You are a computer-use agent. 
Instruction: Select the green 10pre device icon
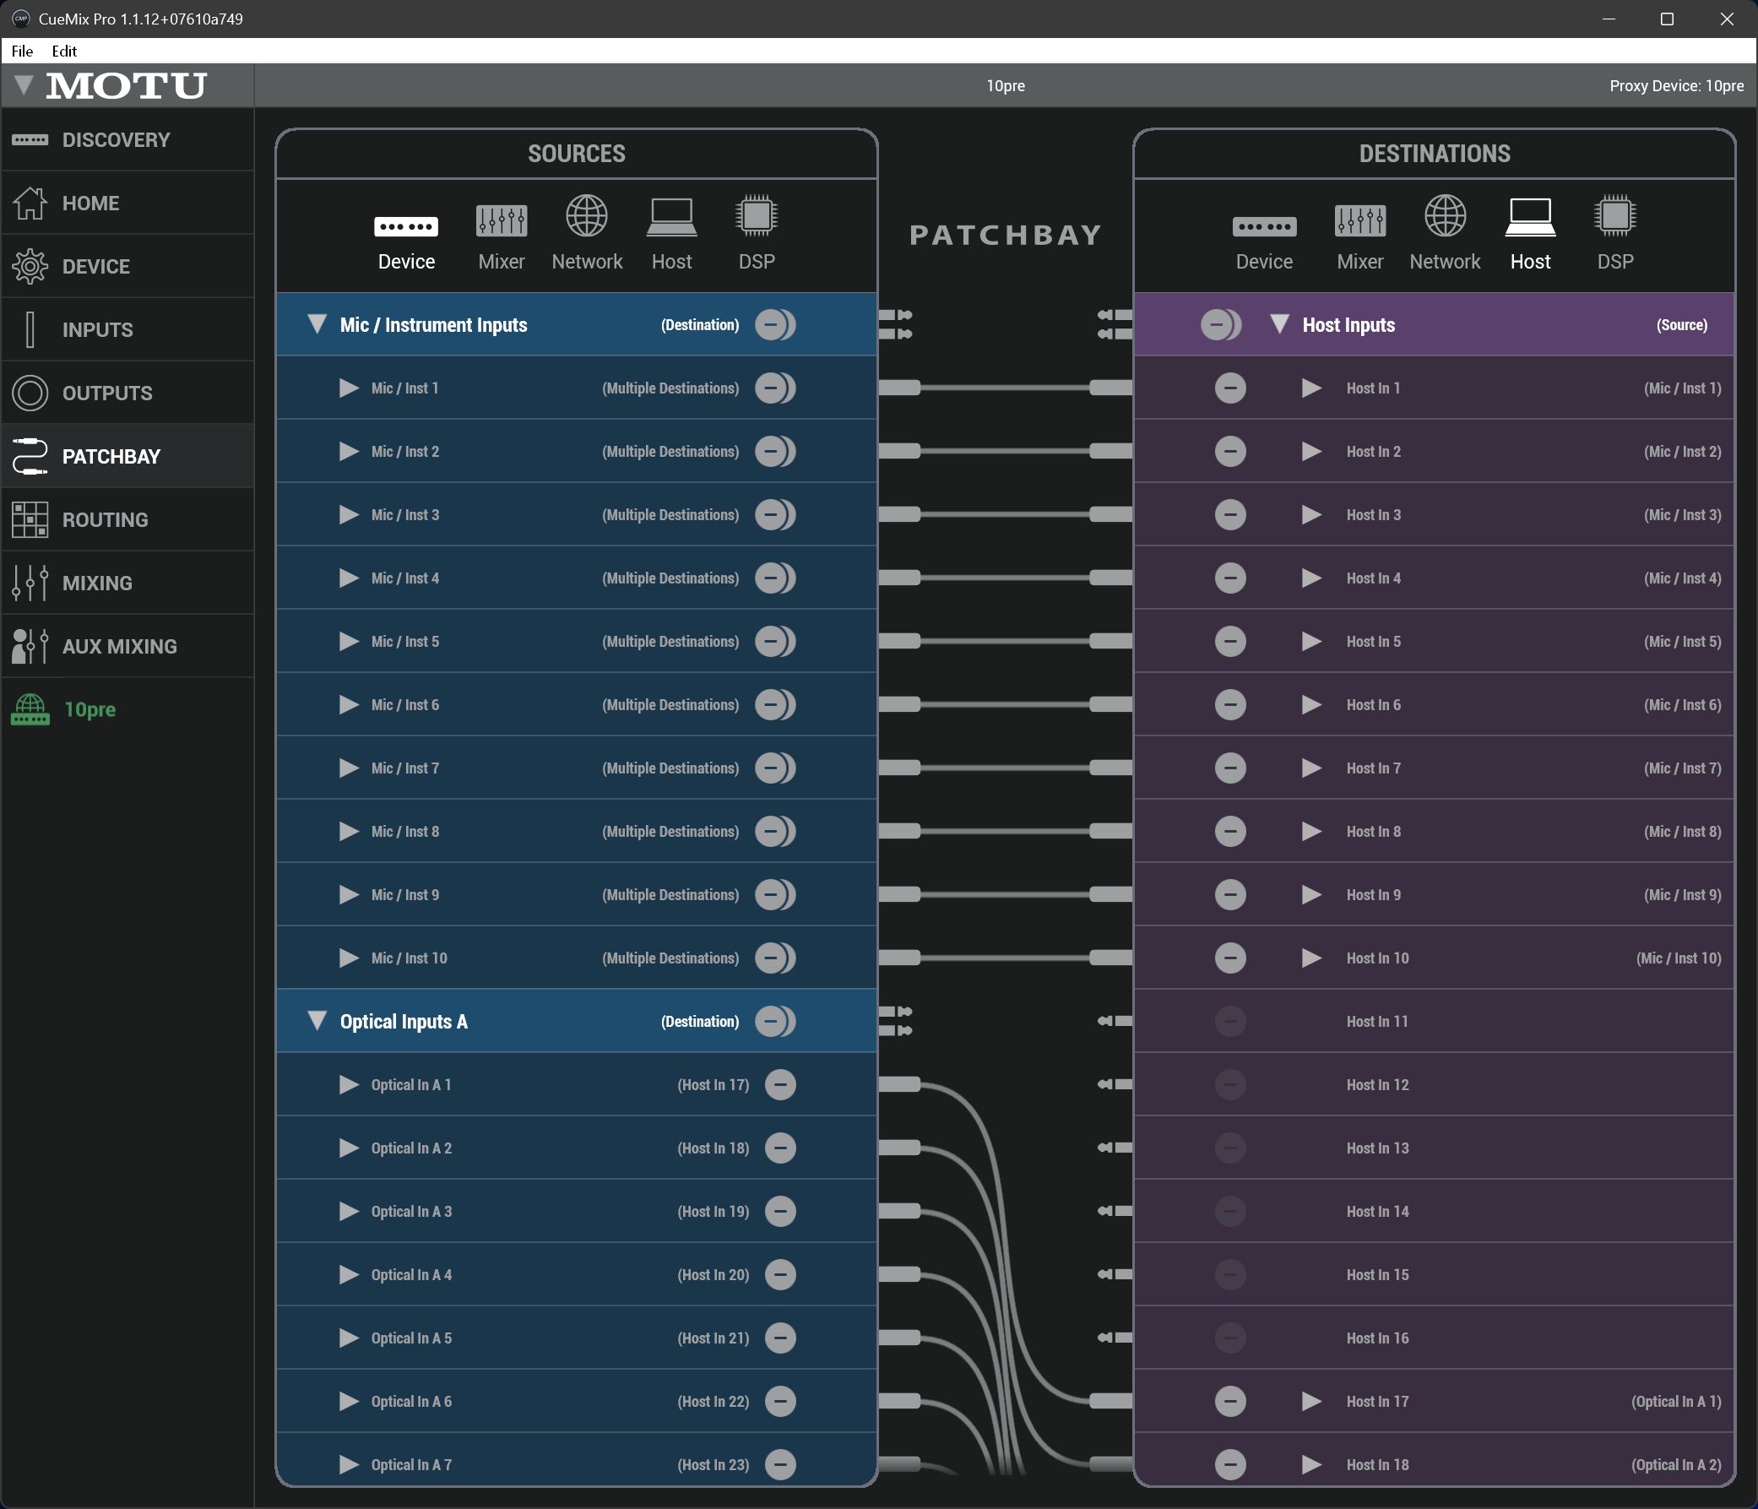point(30,709)
